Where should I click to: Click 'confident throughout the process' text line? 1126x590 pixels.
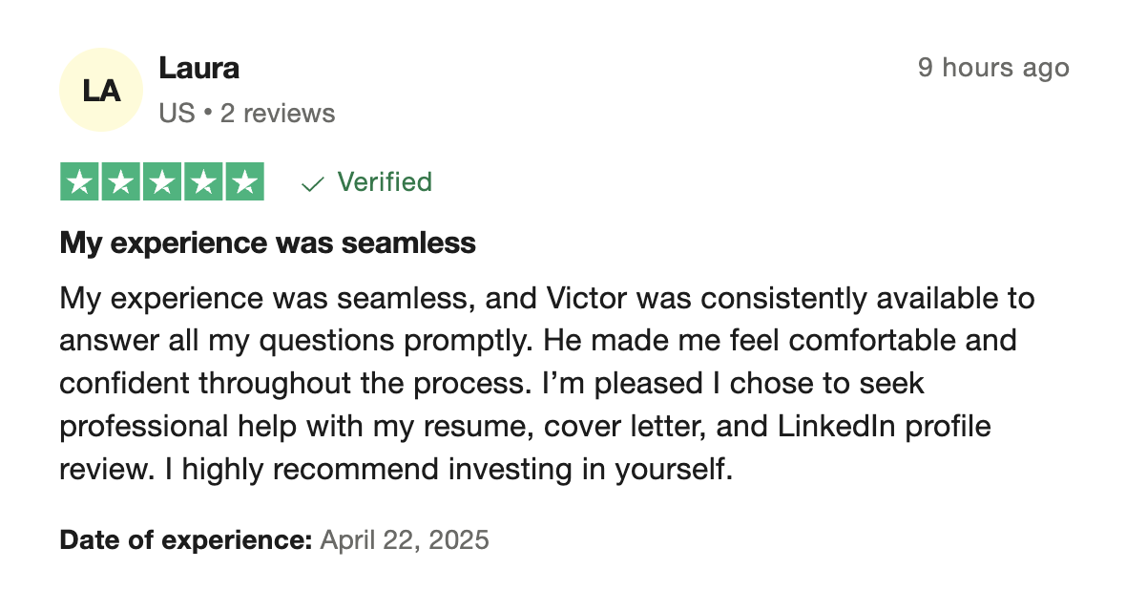(x=294, y=384)
